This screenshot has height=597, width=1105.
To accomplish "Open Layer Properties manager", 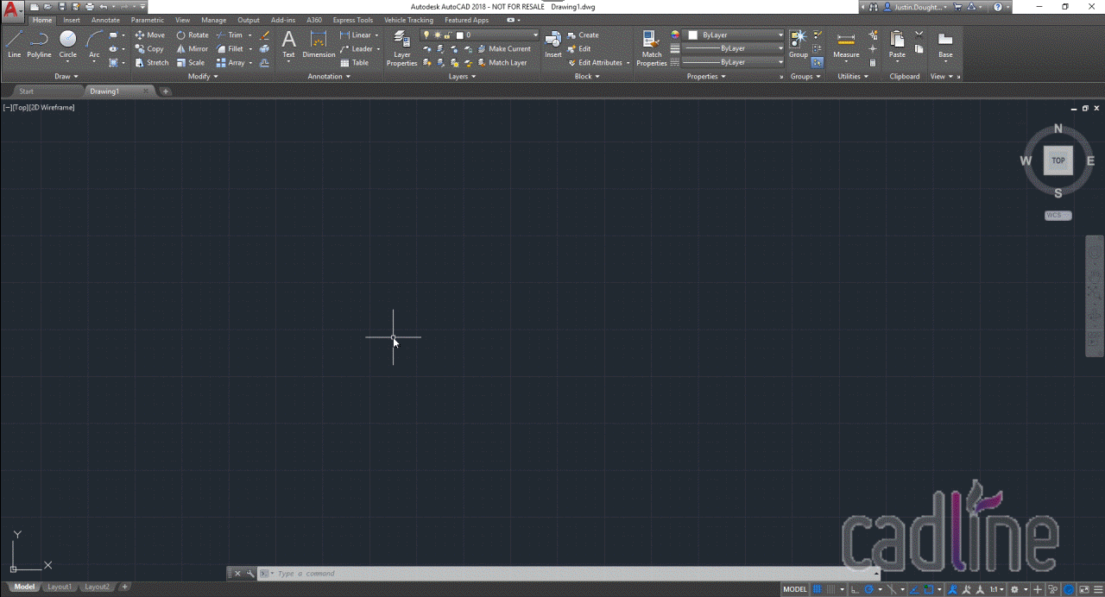I will [x=401, y=47].
